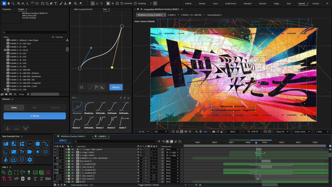Click UniversalAudio-1 in the breadcrumb
This screenshot has width=332, height=187.
point(214,15)
